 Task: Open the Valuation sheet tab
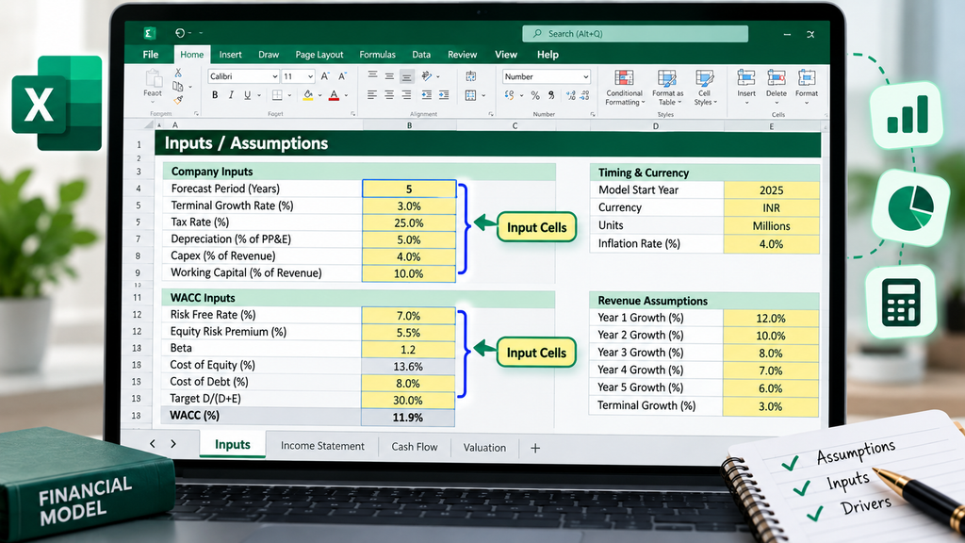(x=484, y=448)
